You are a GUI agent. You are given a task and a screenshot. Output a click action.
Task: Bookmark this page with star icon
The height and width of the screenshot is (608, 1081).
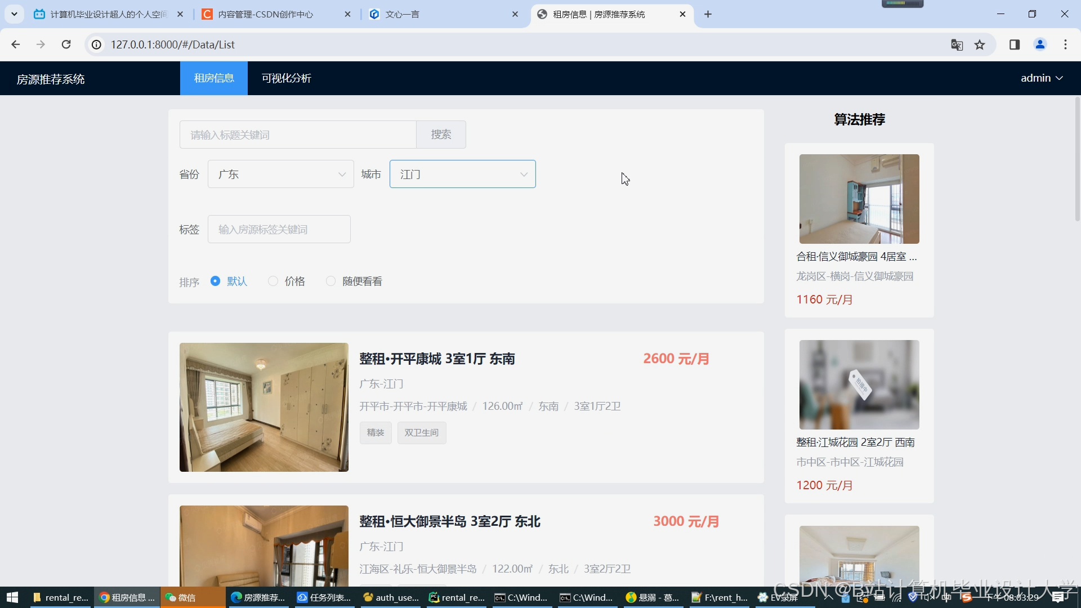coord(980,44)
